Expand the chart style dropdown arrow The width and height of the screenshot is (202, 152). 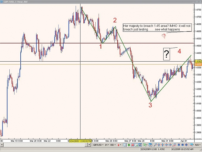pos(121,145)
